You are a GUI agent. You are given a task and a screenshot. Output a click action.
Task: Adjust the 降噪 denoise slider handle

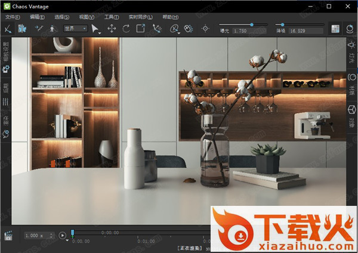[x=282, y=24]
